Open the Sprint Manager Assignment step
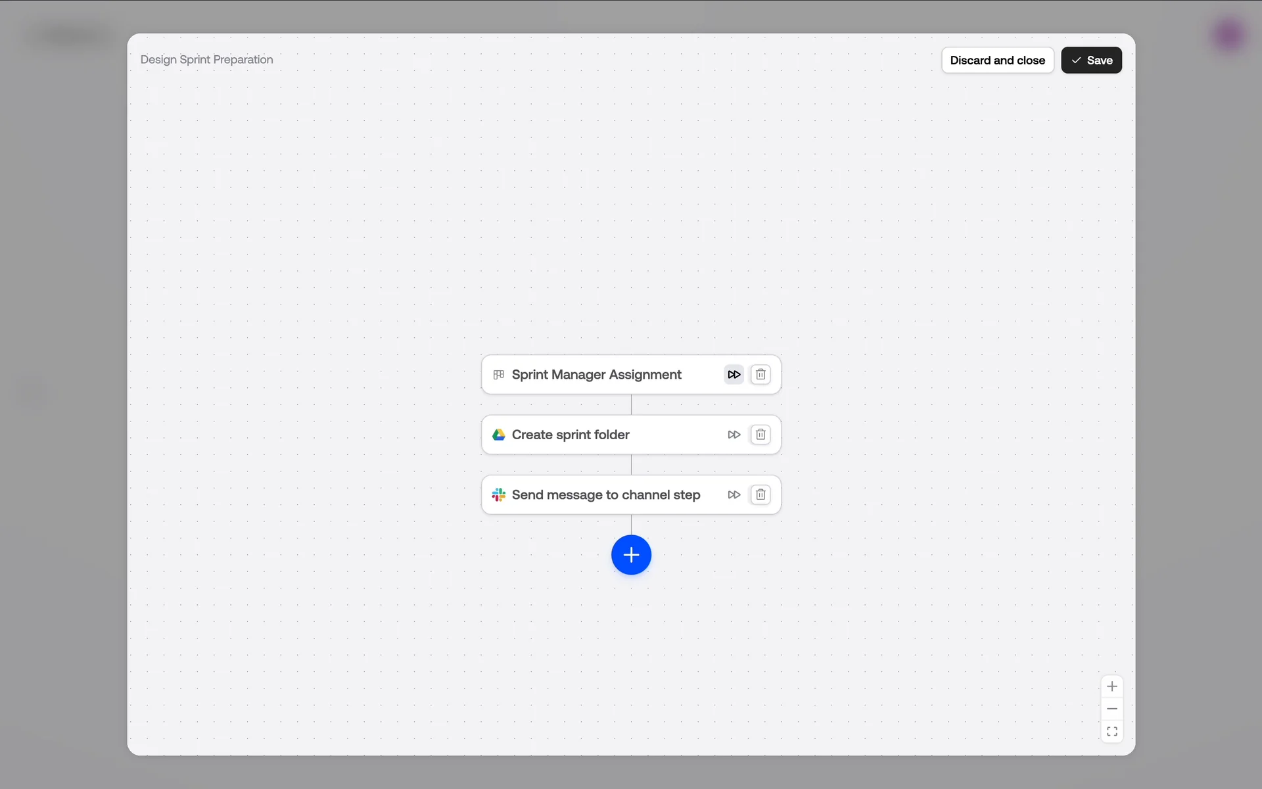 pos(596,375)
